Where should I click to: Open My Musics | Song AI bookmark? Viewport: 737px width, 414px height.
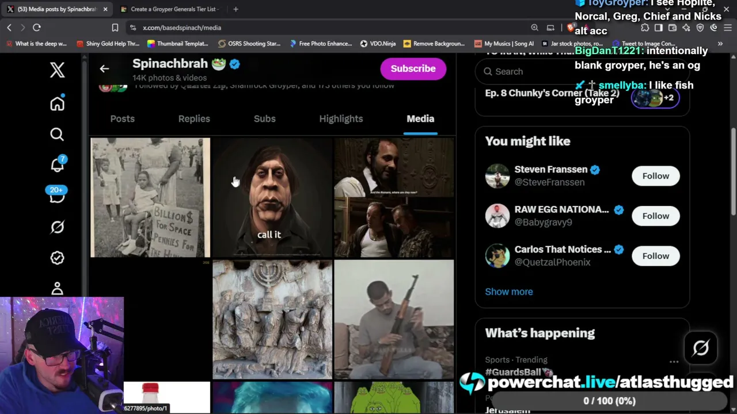tap(504, 44)
